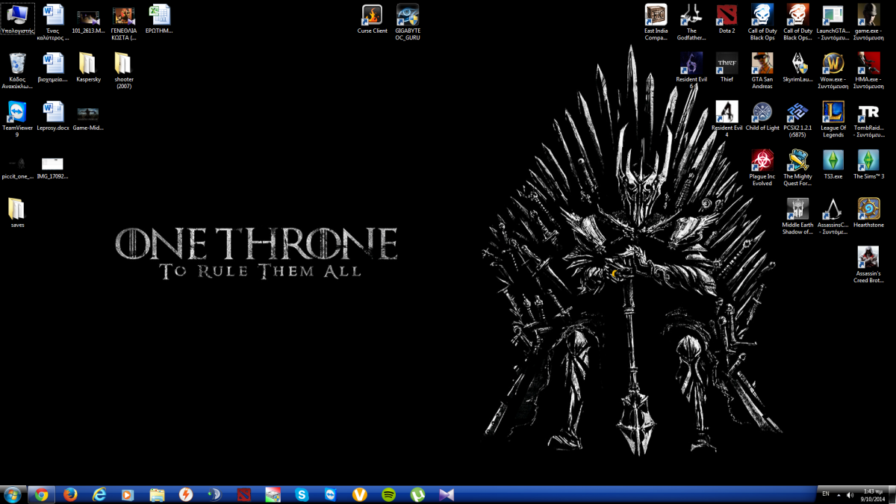
Task: Launch the TombRaider shortcut
Action: coord(868,119)
